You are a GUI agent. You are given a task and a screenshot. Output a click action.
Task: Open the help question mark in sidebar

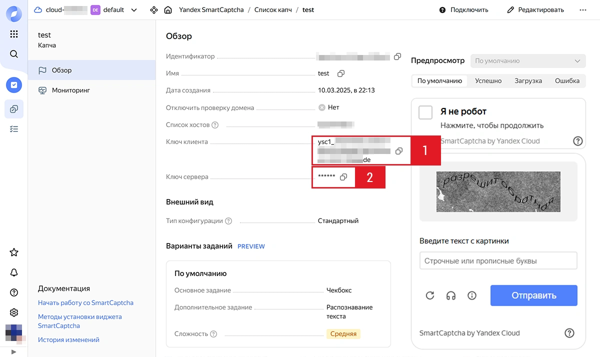14,292
